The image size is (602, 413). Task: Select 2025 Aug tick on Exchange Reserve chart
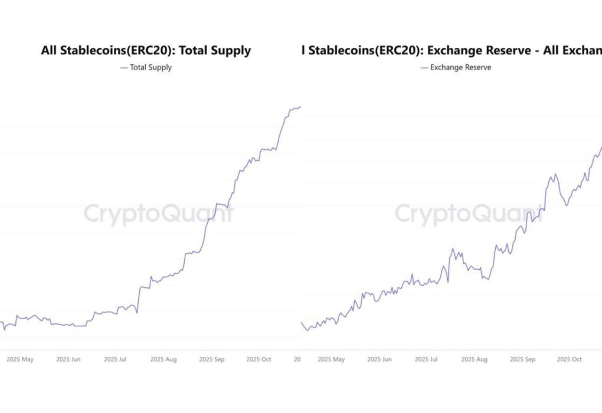pyautogui.click(x=474, y=359)
